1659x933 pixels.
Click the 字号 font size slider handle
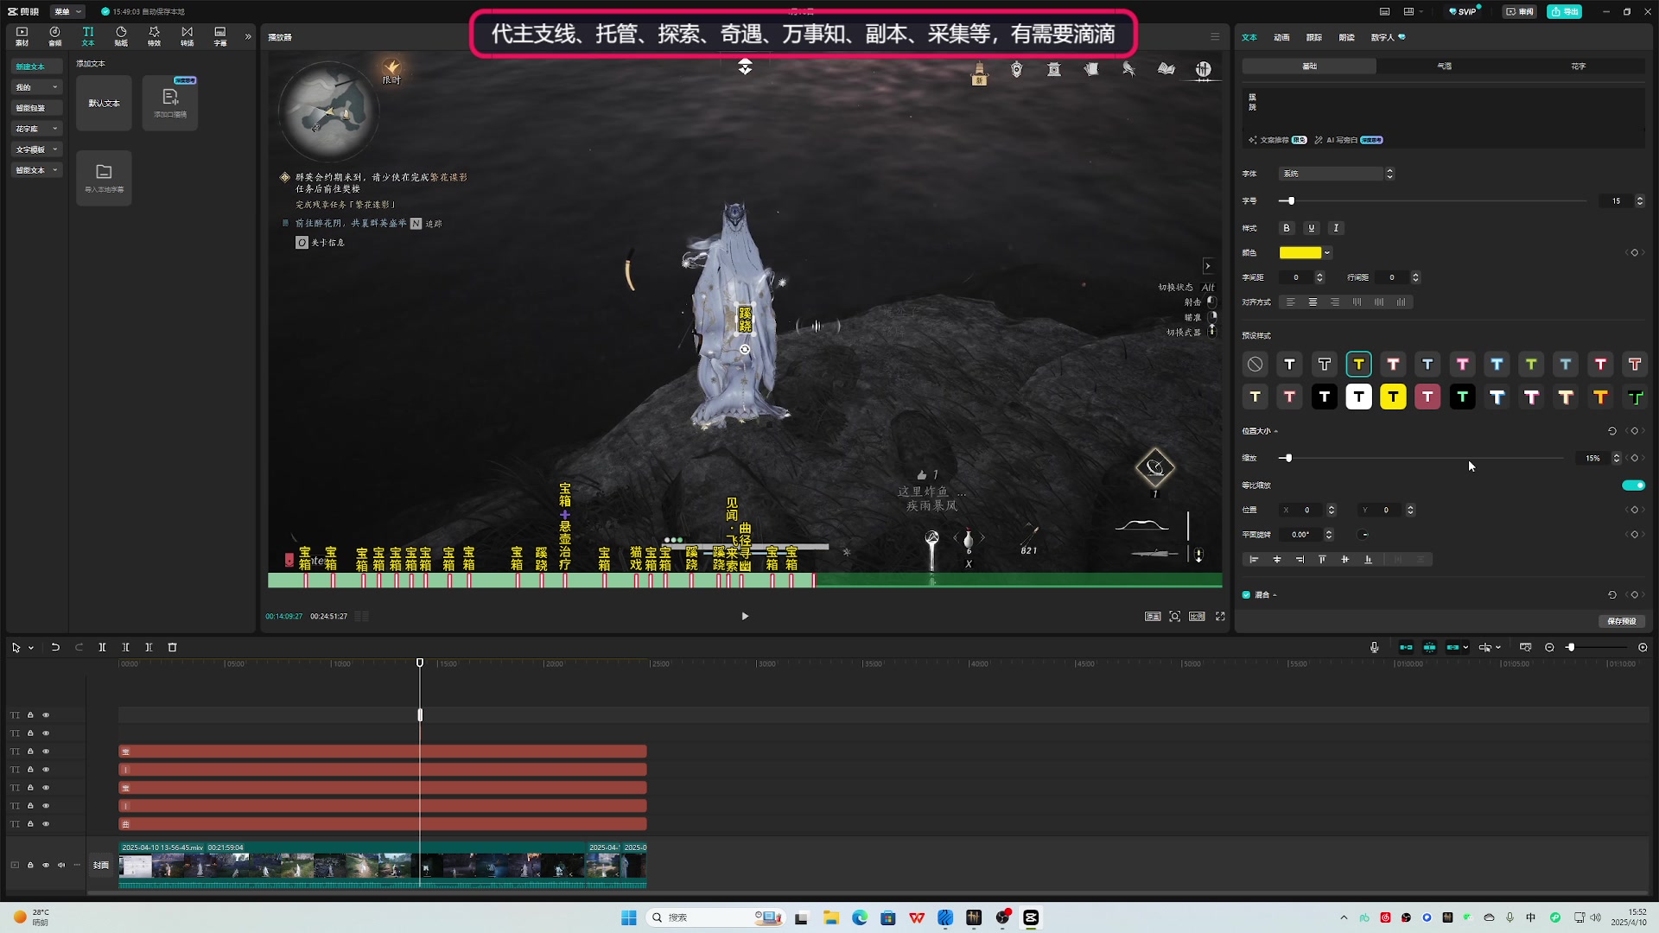click(1291, 201)
